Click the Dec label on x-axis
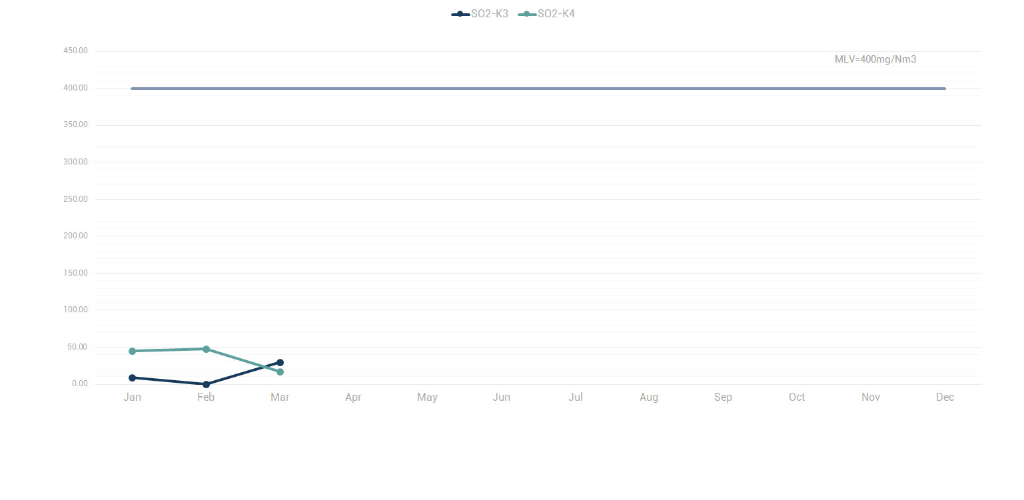 pyautogui.click(x=945, y=397)
